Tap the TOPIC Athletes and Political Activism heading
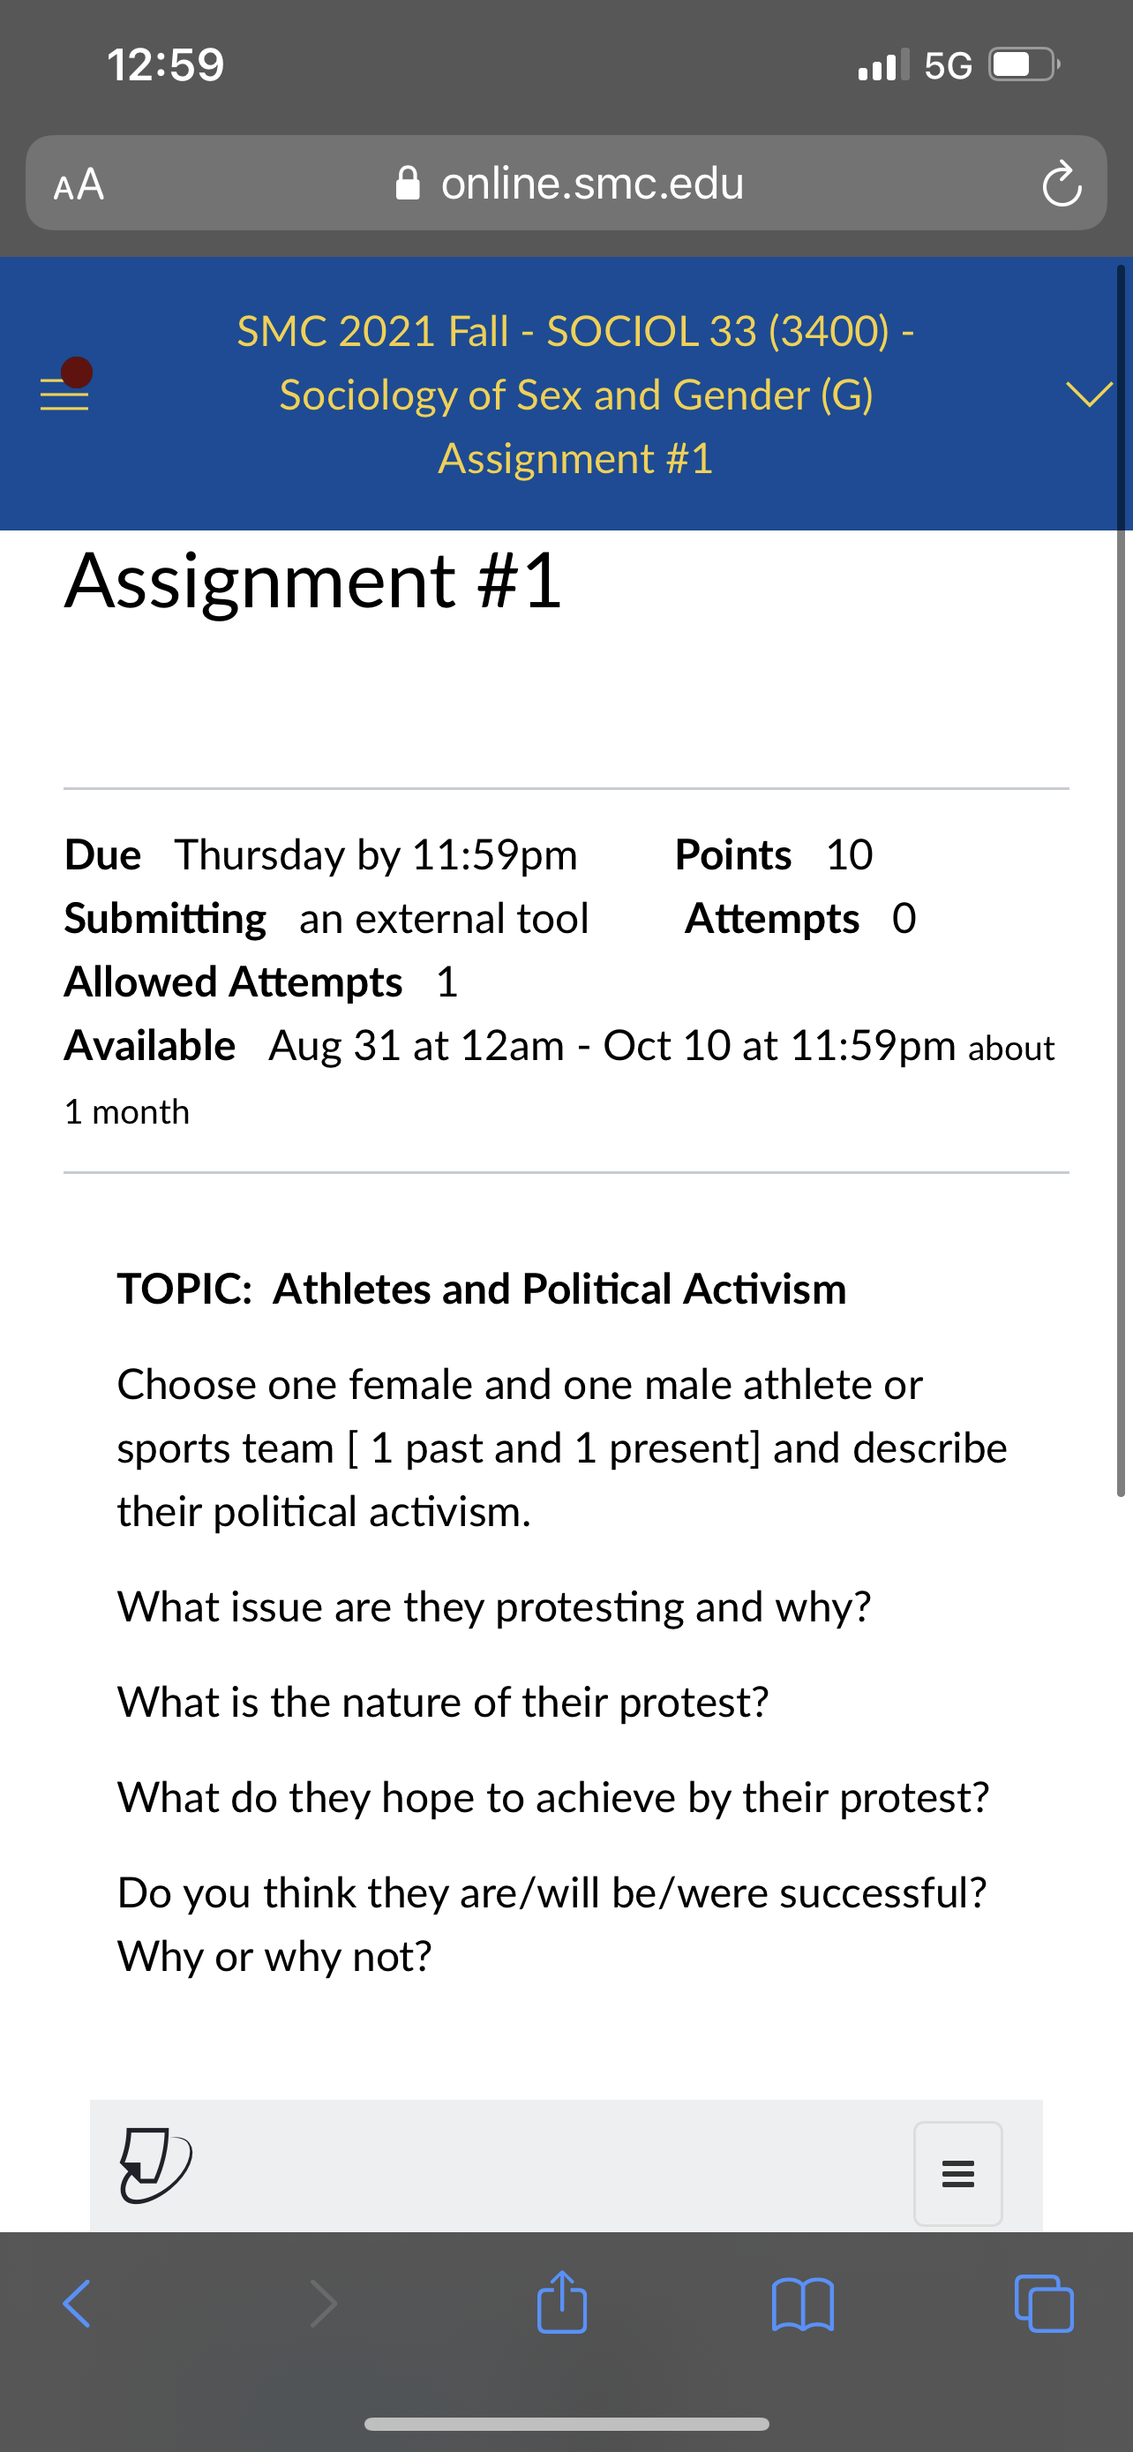The image size is (1133, 2452). [483, 1289]
